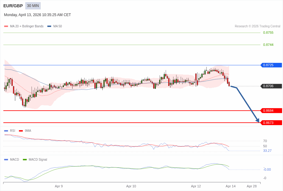
Task: Select Apr 10 on the date axis
Action: [131, 186]
